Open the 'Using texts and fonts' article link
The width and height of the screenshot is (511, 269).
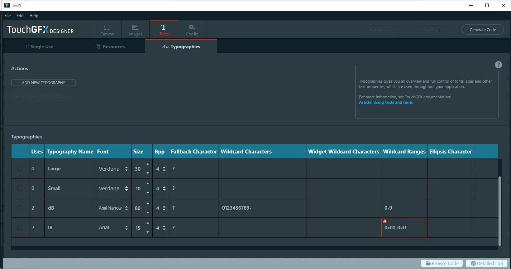[386, 102]
